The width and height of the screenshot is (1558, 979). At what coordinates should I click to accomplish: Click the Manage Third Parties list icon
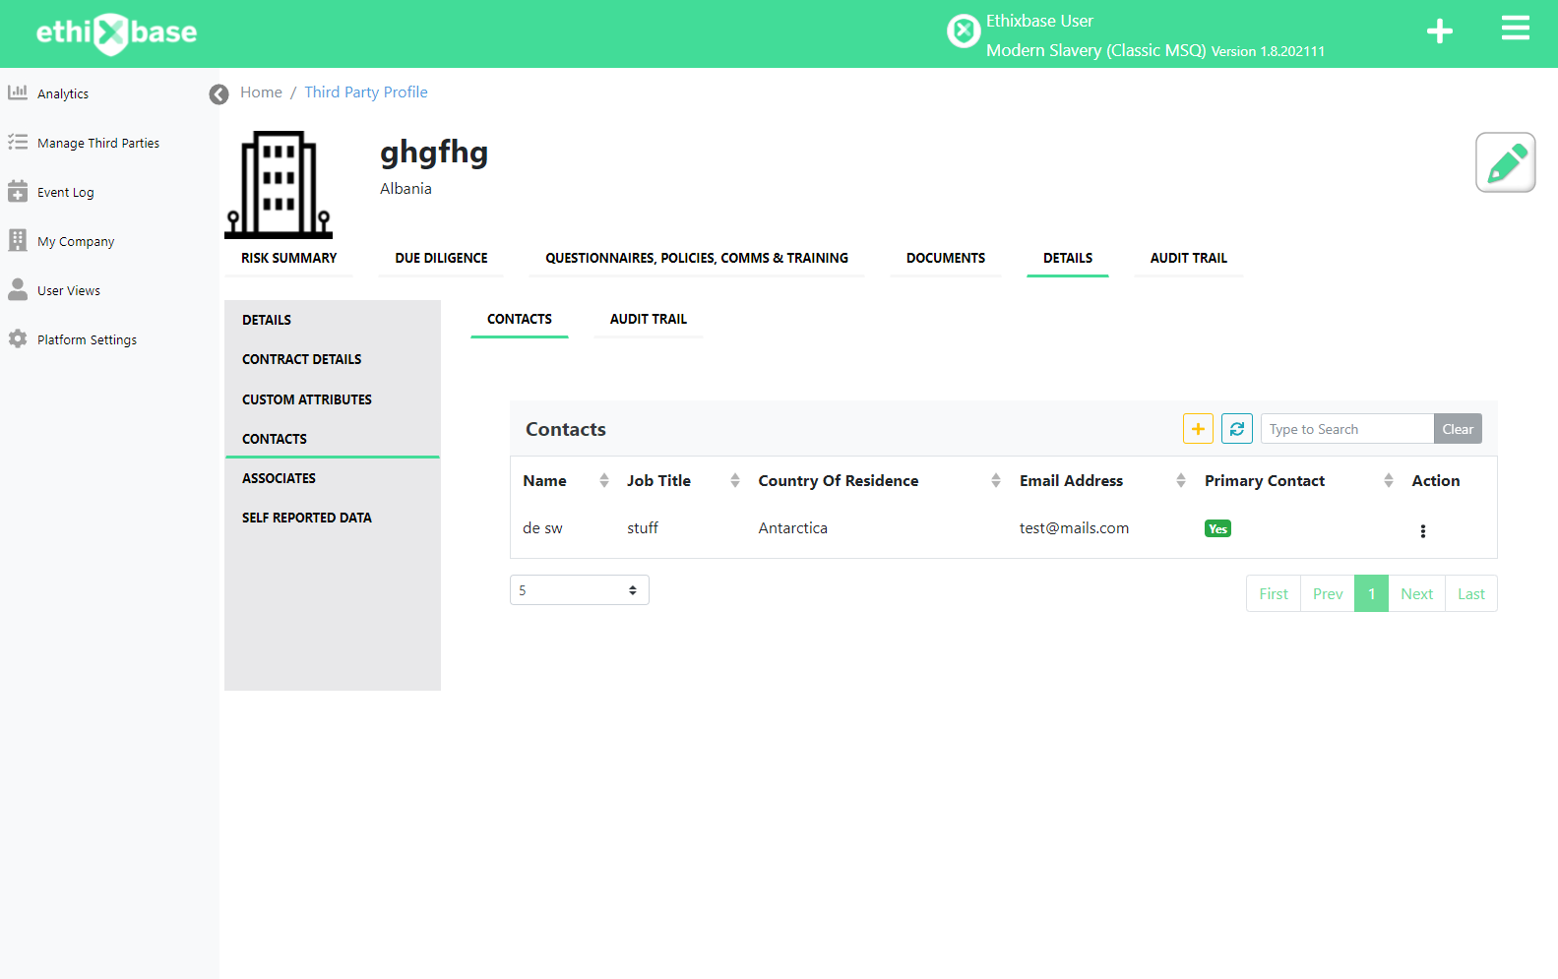(x=18, y=142)
